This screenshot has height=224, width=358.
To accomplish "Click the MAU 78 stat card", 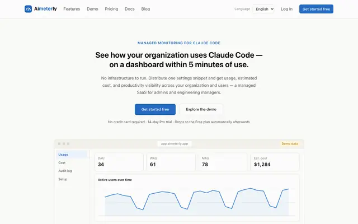I will click(223, 162).
